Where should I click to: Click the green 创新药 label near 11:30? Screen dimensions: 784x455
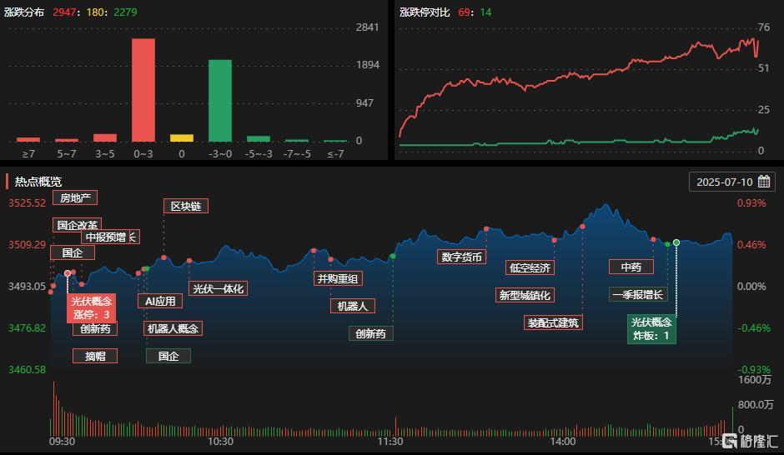[370, 333]
